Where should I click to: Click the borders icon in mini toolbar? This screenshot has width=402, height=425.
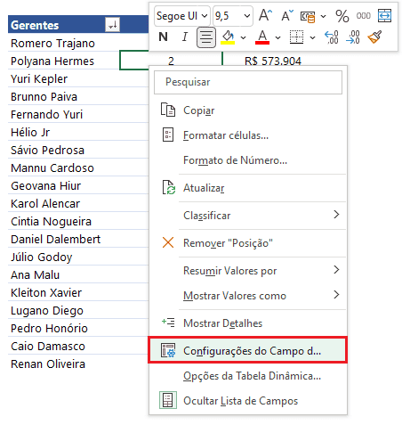[296, 37]
